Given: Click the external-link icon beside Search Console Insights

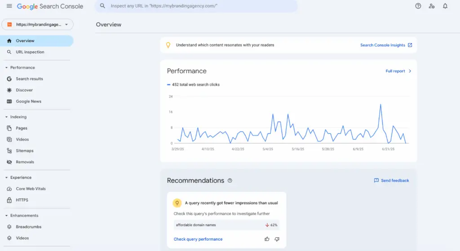Looking at the screenshot, I should click(x=410, y=45).
